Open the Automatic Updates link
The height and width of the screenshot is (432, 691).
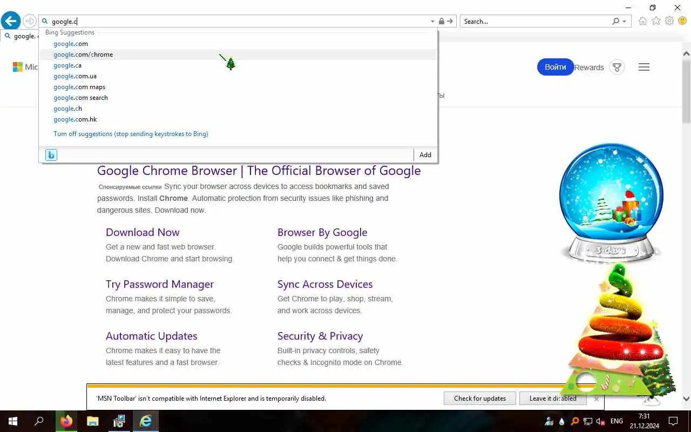click(x=152, y=336)
